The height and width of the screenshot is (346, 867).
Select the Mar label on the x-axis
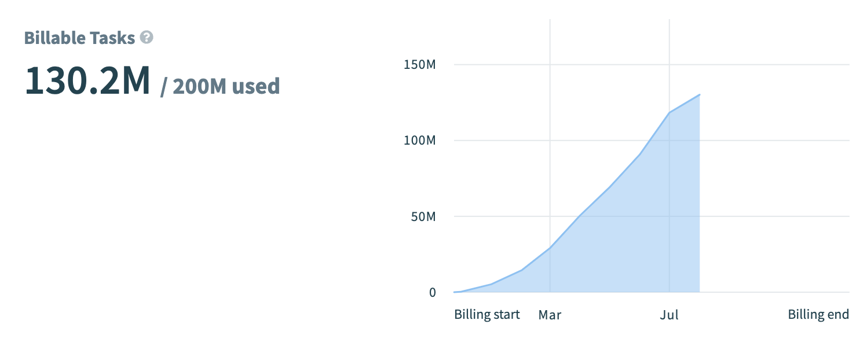(x=550, y=315)
